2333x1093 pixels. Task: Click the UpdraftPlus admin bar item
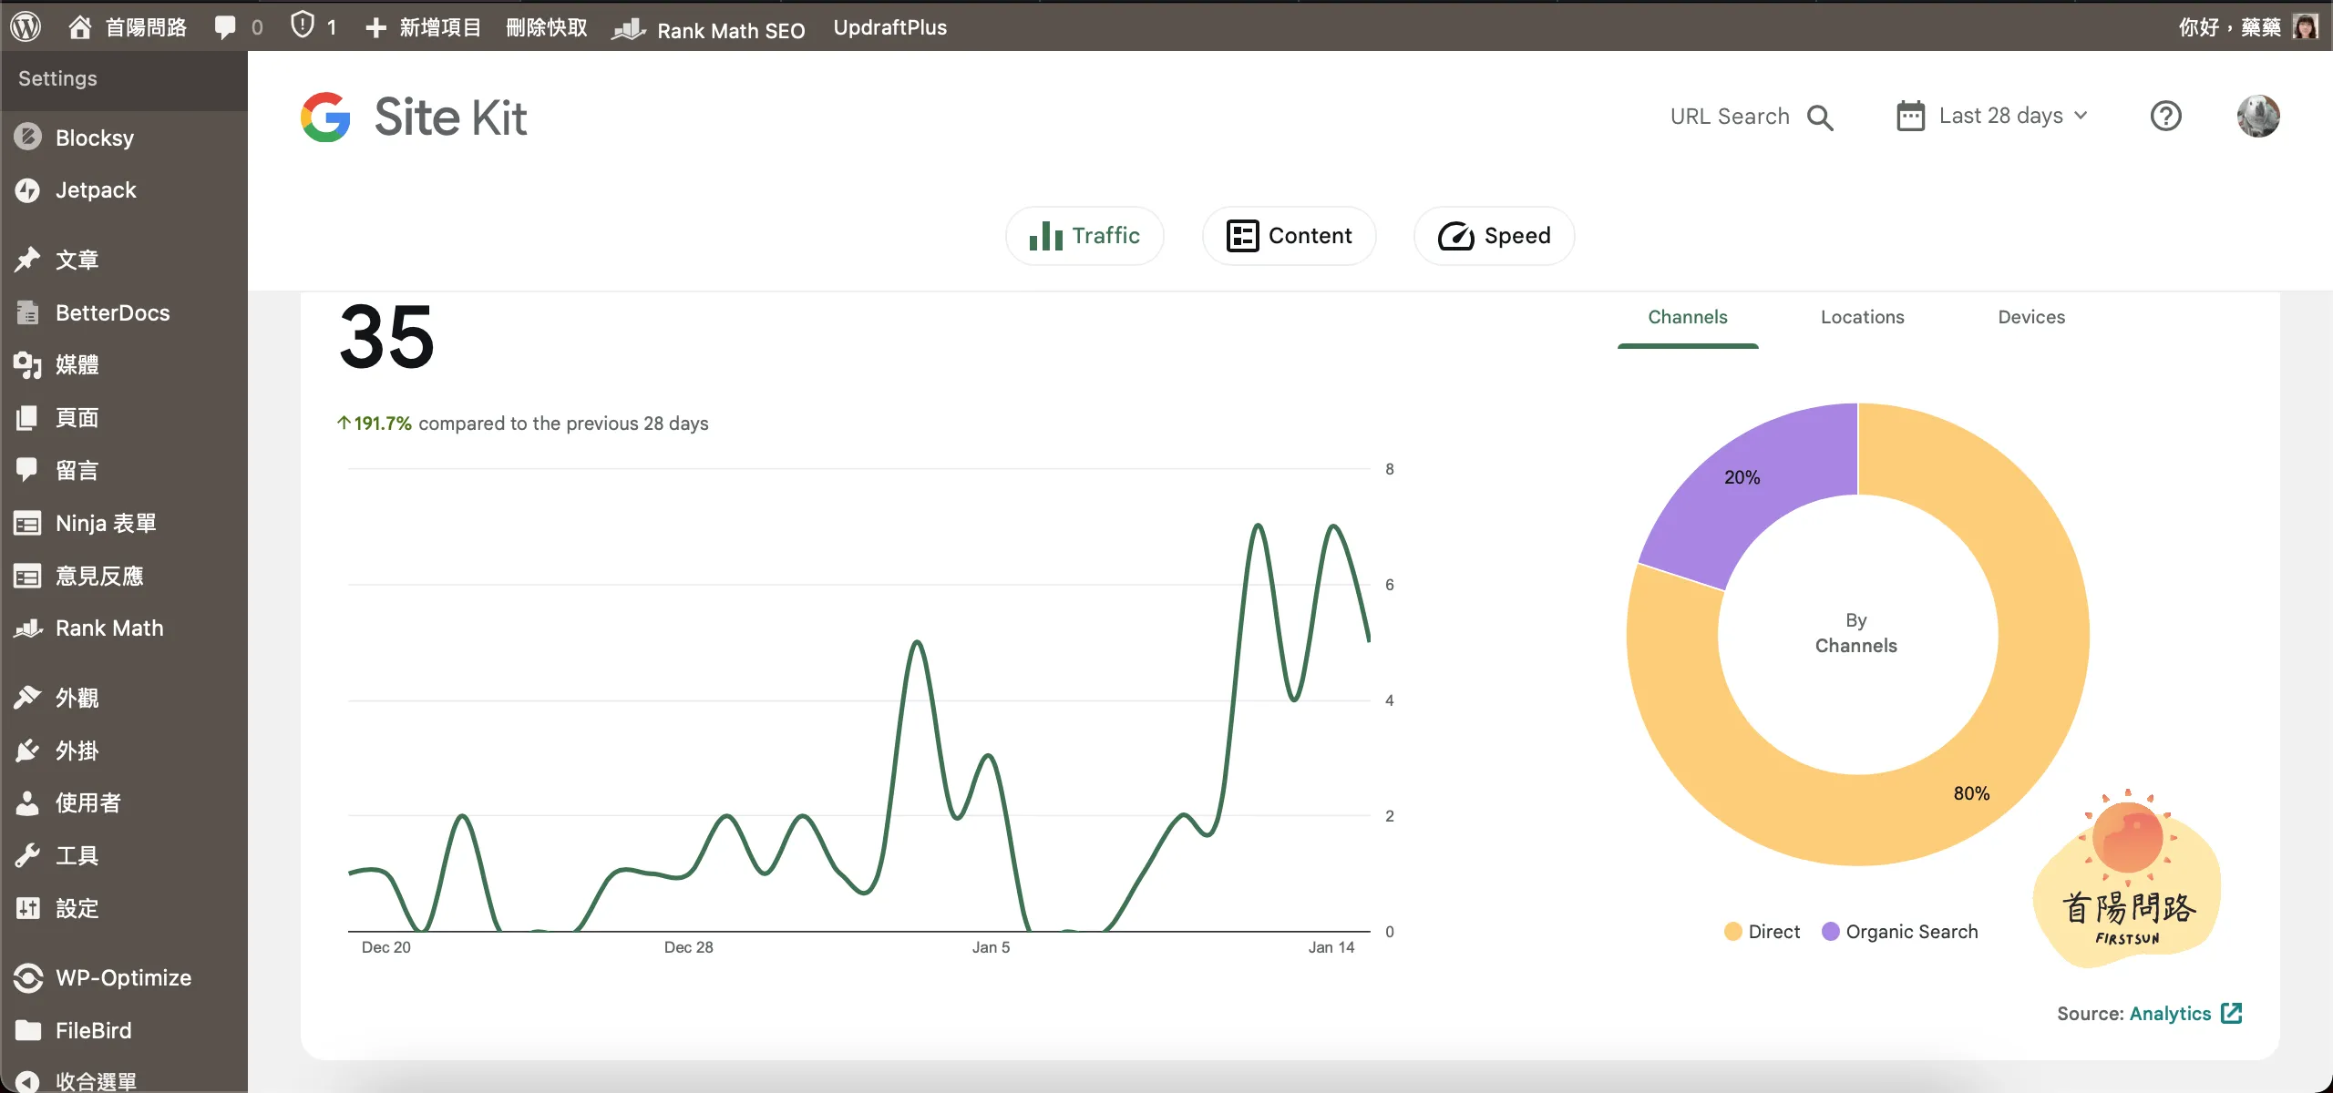click(889, 27)
